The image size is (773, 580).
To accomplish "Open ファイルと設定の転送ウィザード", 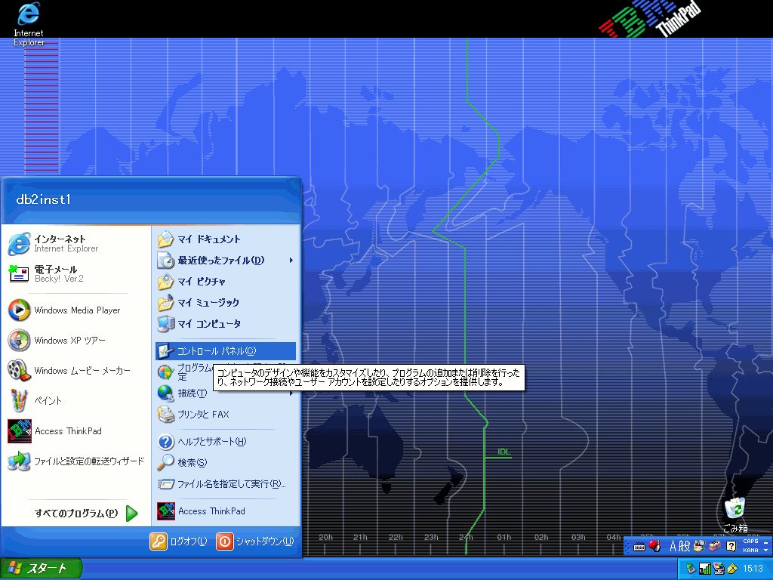I will [x=76, y=461].
